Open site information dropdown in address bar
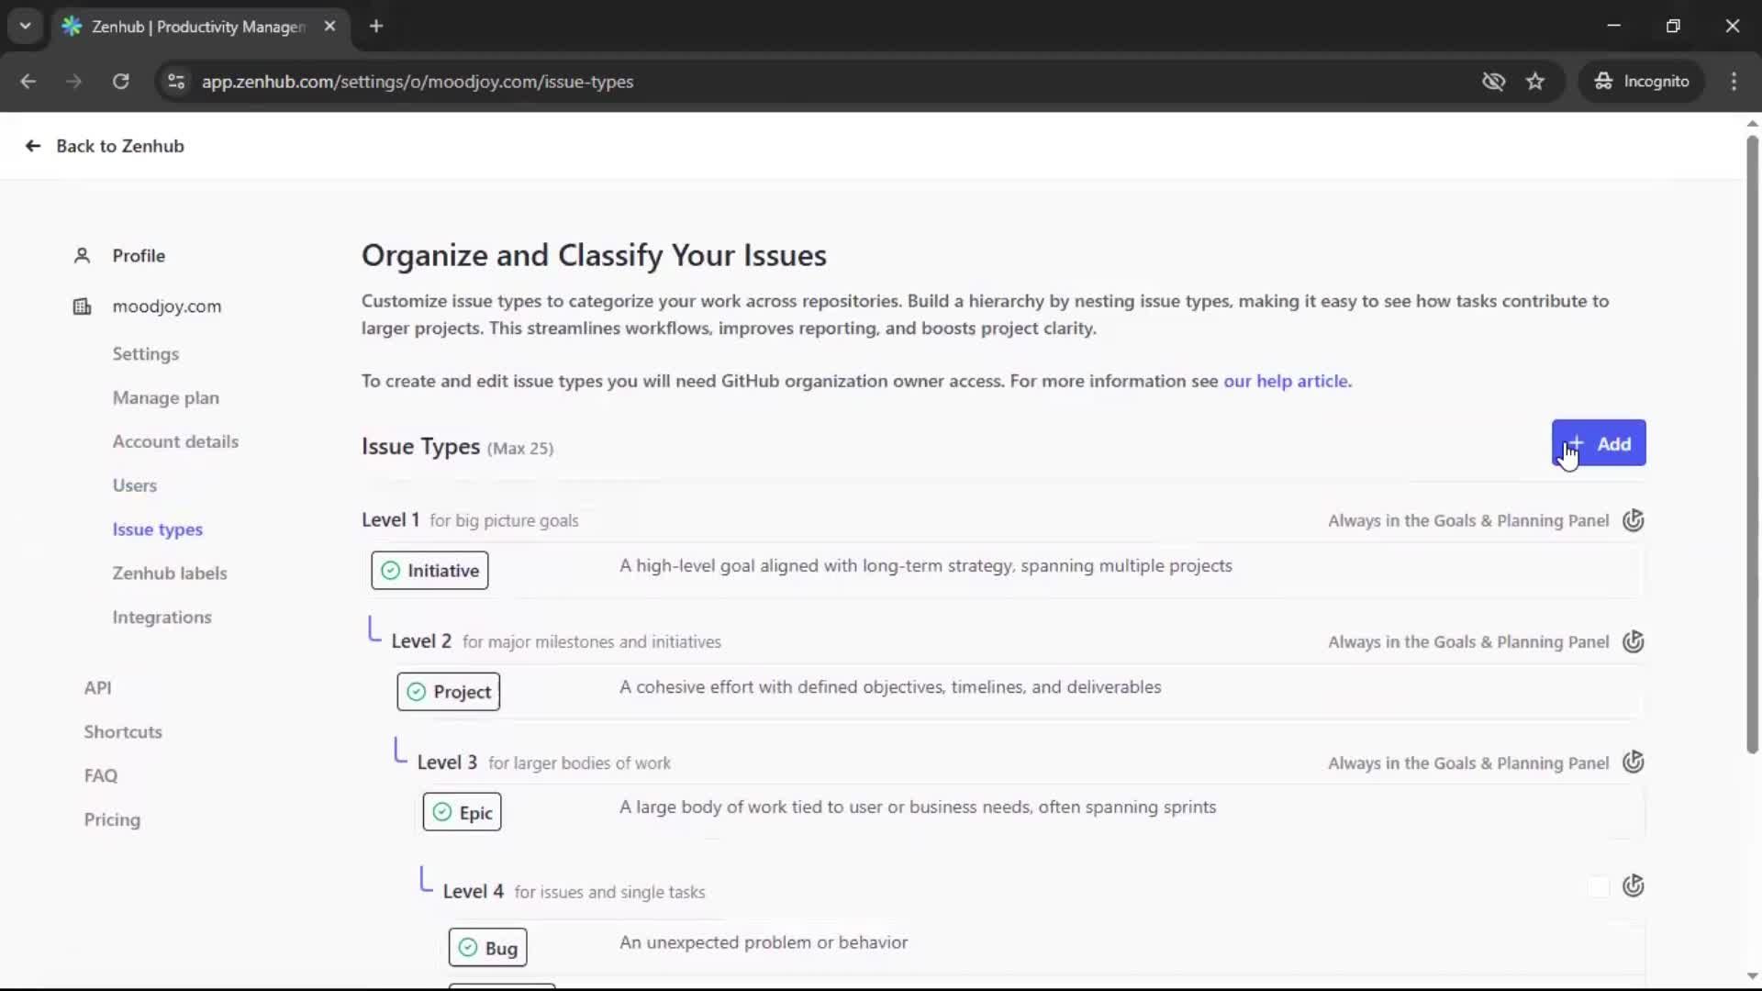The image size is (1762, 991). pos(176,82)
